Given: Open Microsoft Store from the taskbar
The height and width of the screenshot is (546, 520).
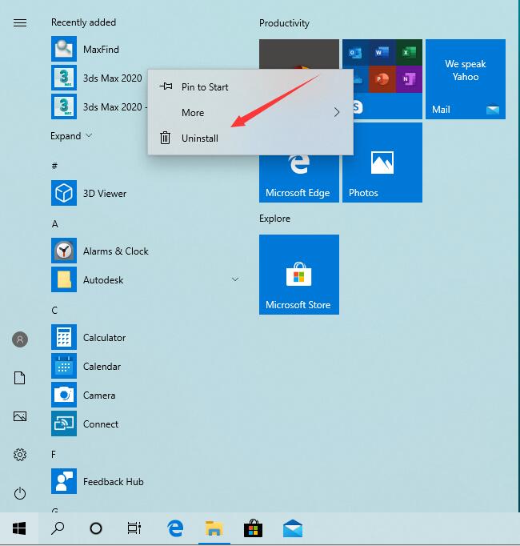Looking at the screenshot, I should (253, 528).
